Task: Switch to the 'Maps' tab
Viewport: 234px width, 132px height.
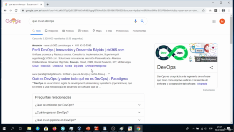Action: [97, 31]
